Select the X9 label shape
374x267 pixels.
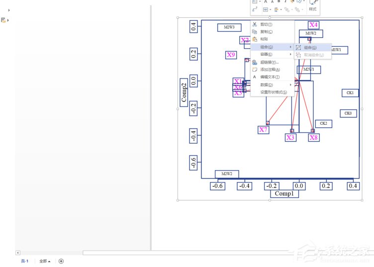(231, 55)
